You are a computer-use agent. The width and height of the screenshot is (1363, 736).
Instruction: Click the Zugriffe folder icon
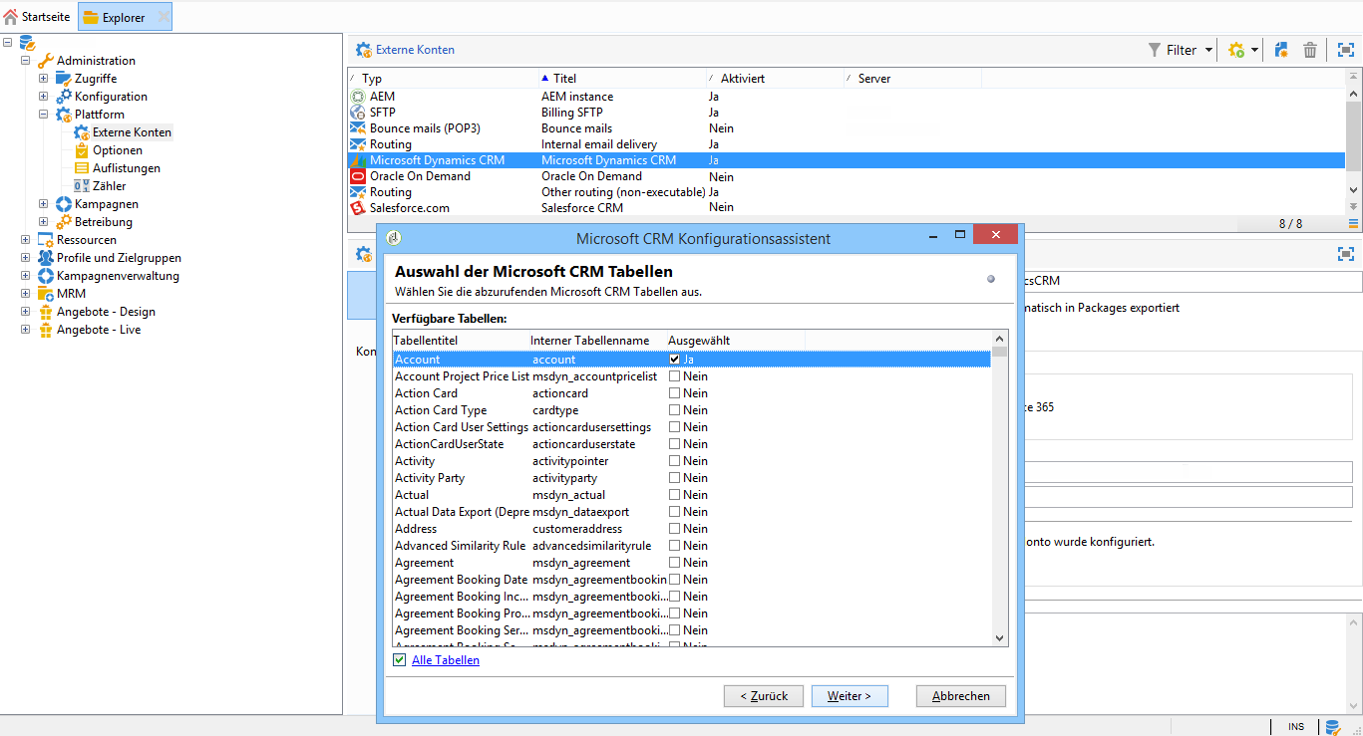(x=63, y=79)
